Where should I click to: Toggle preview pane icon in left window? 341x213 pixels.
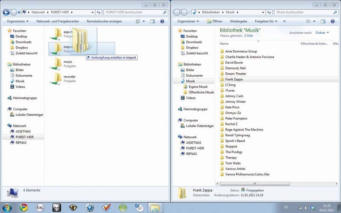(x=153, y=21)
